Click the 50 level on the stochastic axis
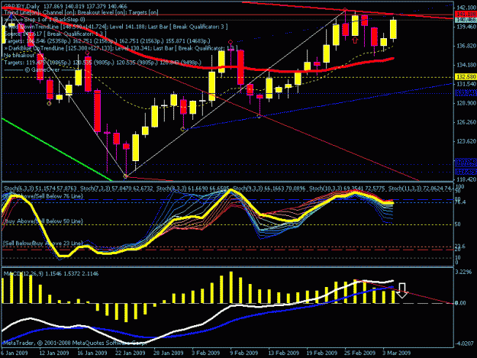This screenshot has width=477, height=358. [458, 224]
